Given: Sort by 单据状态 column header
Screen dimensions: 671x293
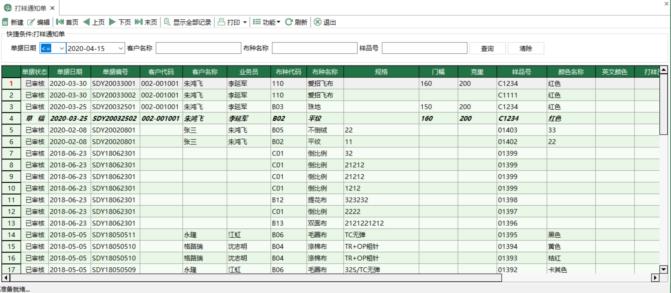Looking at the screenshot, I should click(x=35, y=72).
